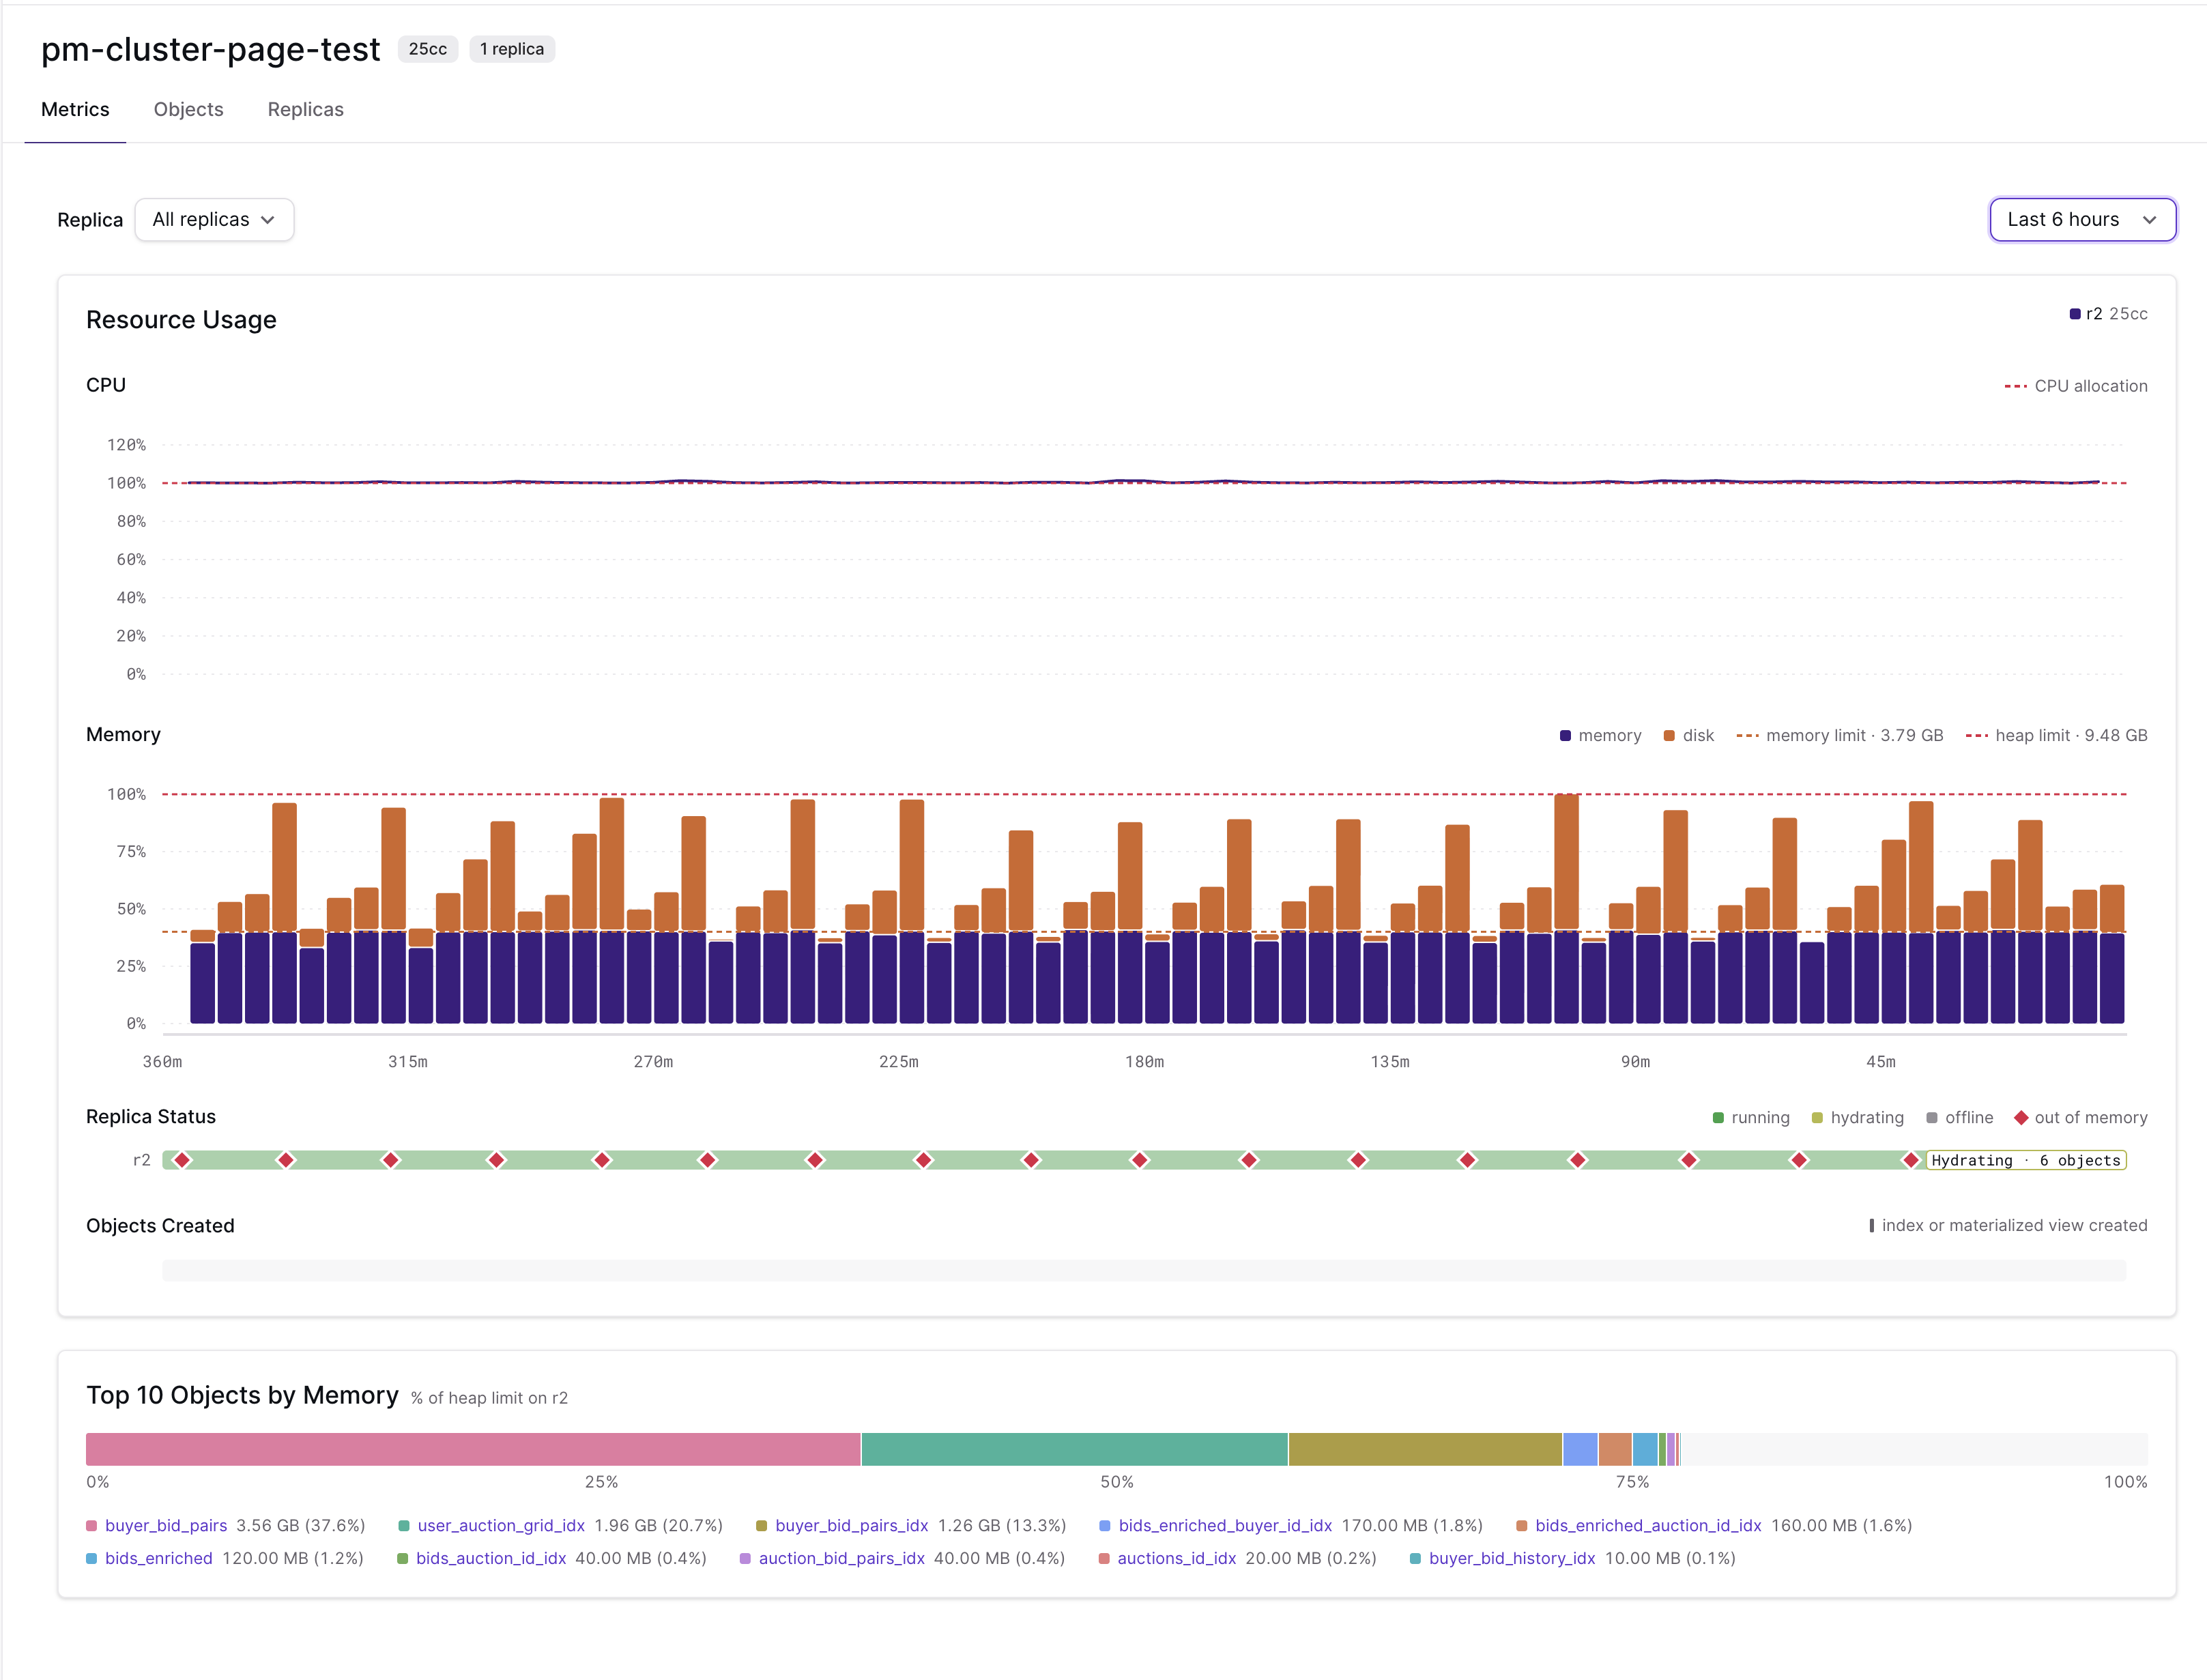This screenshot has width=2207, height=1680.
Task: Click the memory legend swatch
Action: click(1565, 736)
